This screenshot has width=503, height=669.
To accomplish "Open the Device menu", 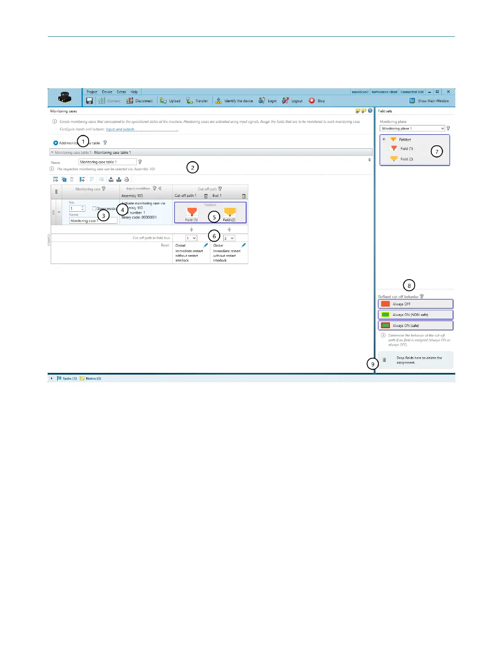I will 107,92.
